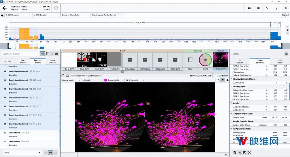Go back using the arrow icon
The image size is (290, 157).
[4, 8]
